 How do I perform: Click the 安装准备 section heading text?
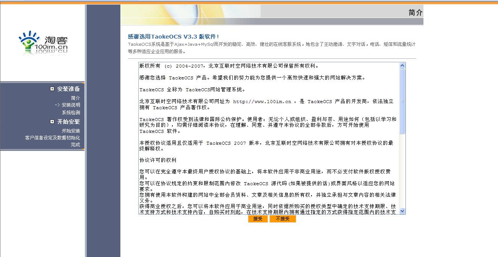coord(68,89)
